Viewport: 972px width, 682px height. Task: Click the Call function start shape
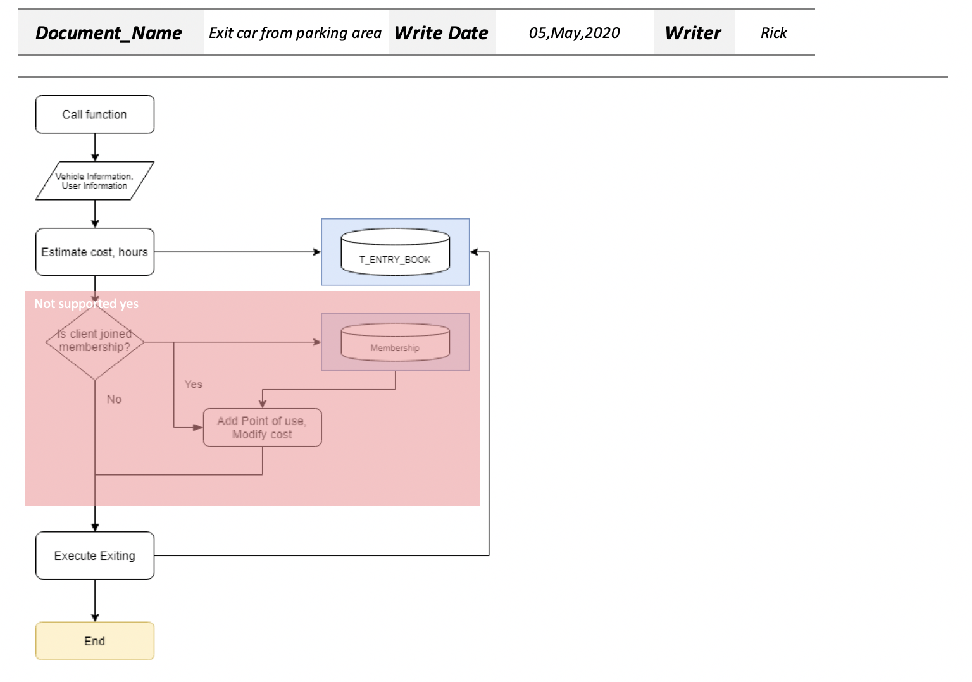94,114
